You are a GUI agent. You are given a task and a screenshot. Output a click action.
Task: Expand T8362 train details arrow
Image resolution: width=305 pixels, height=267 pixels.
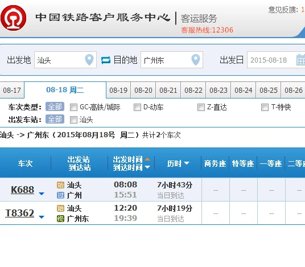click(x=42, y=217)
